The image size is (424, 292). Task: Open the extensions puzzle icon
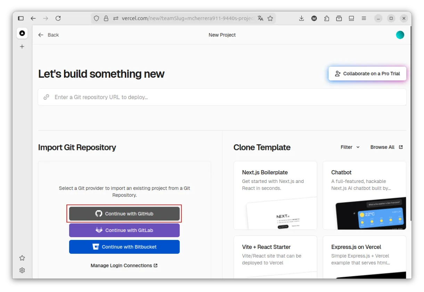tap(326, 18)
